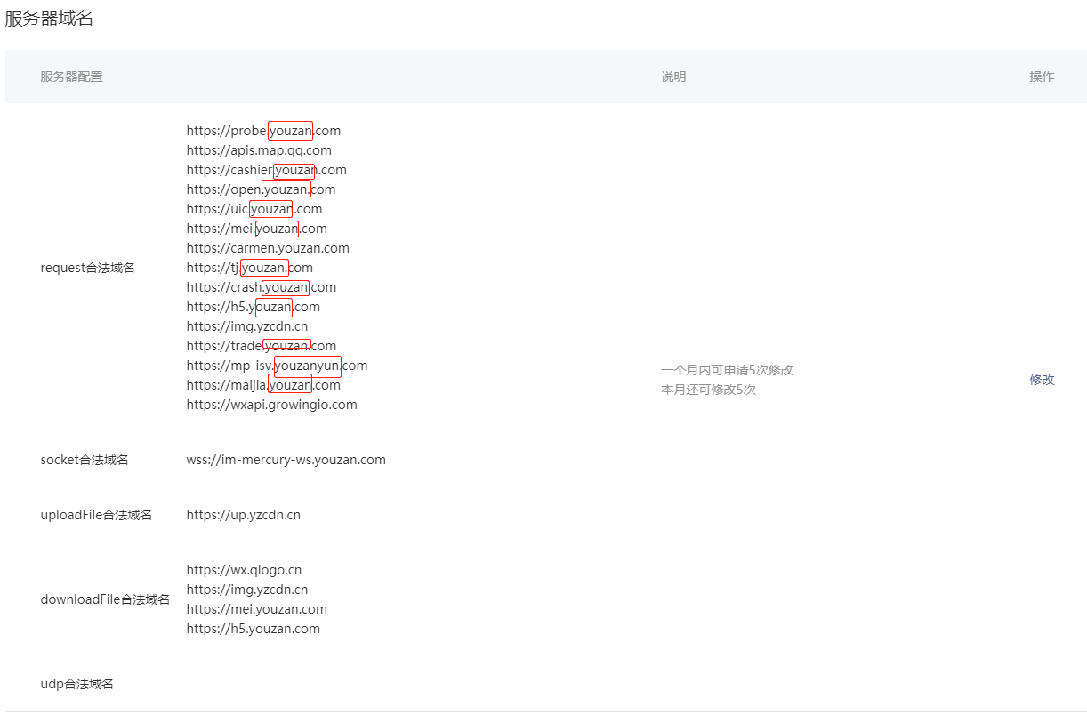Screen dimensions: 1087x715
Task: Select the 服务器域名 page heading
Action: coord(49,19)
